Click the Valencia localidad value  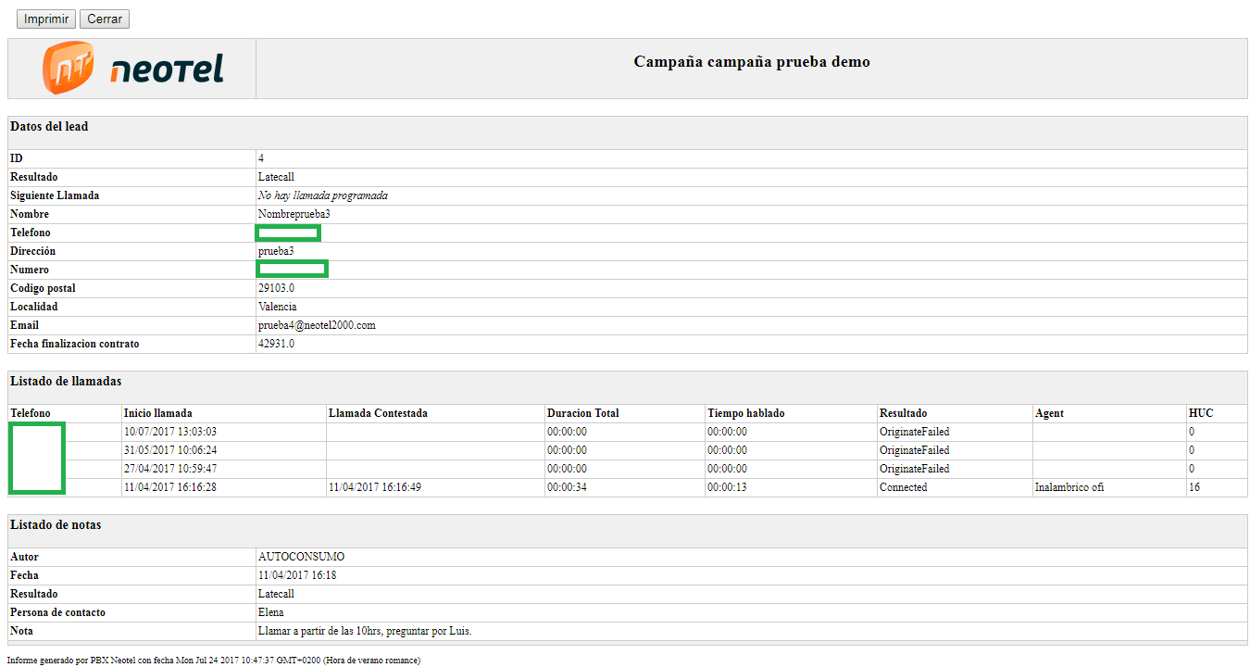point(277,307)
